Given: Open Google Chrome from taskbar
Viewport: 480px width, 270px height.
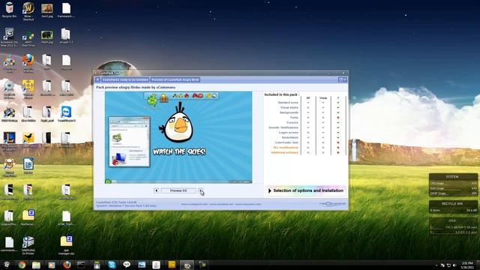Looking at the screenshot, I should click(22, 265).
